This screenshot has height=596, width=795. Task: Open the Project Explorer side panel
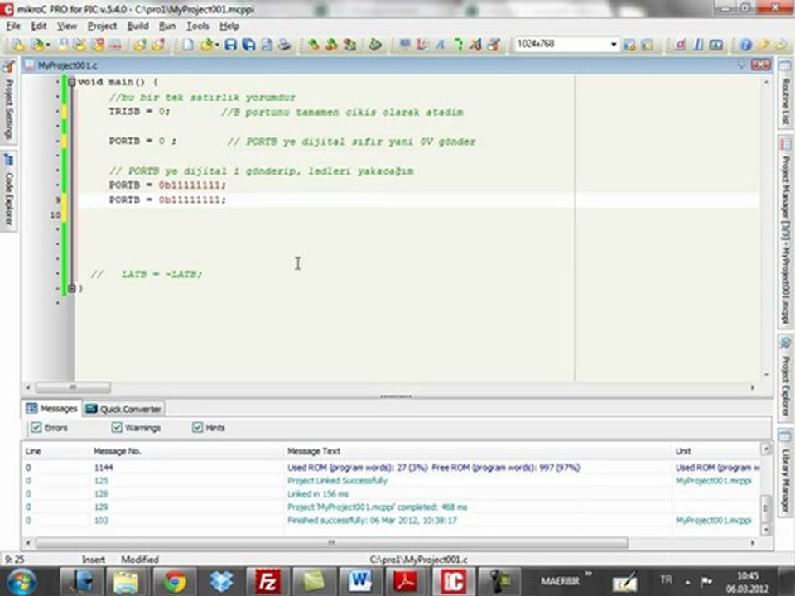click(x=785, y=377)
